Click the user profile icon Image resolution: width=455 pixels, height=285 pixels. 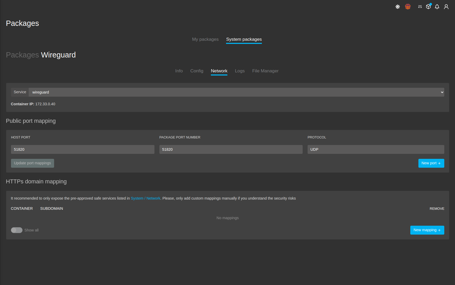[x=446, y=7]
